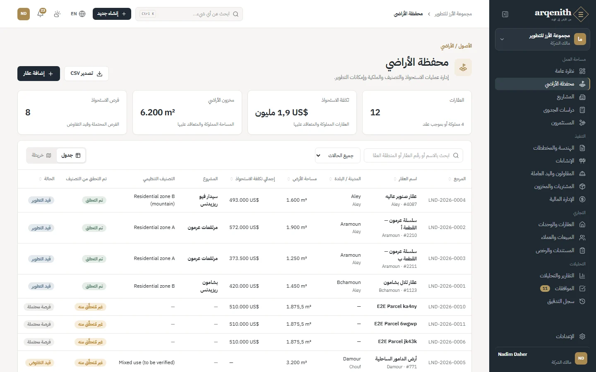The width and height of the screenshot is (596, 372).
Task: Click المقاولون واليد العاملة helmet icon
Action: coord(582,174)
